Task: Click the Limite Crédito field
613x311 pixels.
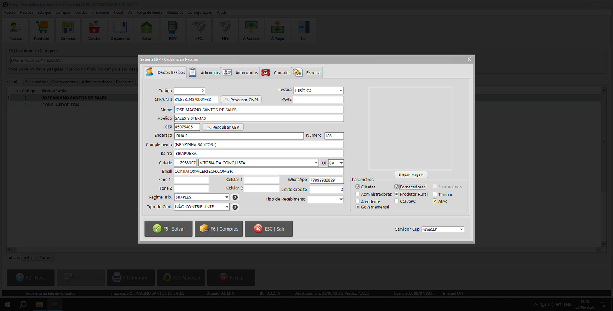Action: pyautogui.click(x=326, y=190)
